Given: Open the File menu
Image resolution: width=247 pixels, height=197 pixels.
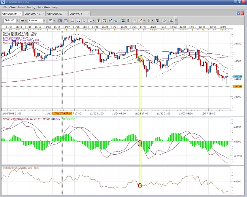Looking at the screenshot, I should 5,8.
